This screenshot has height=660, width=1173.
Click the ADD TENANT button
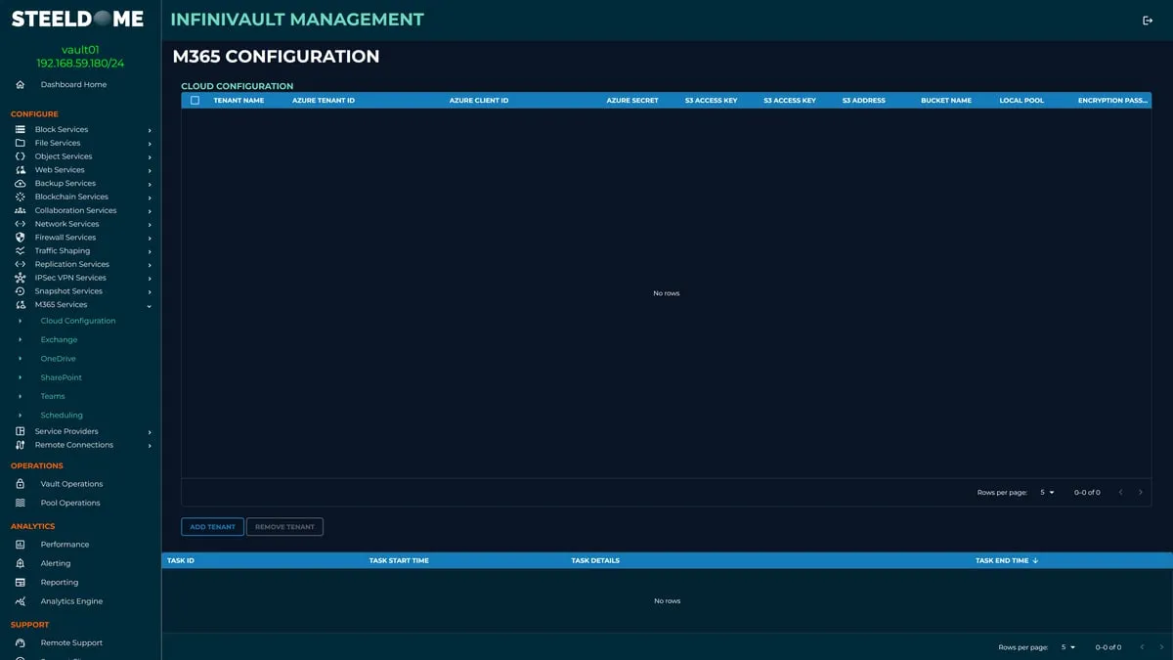pyautogui.click(x=212, y=526)
